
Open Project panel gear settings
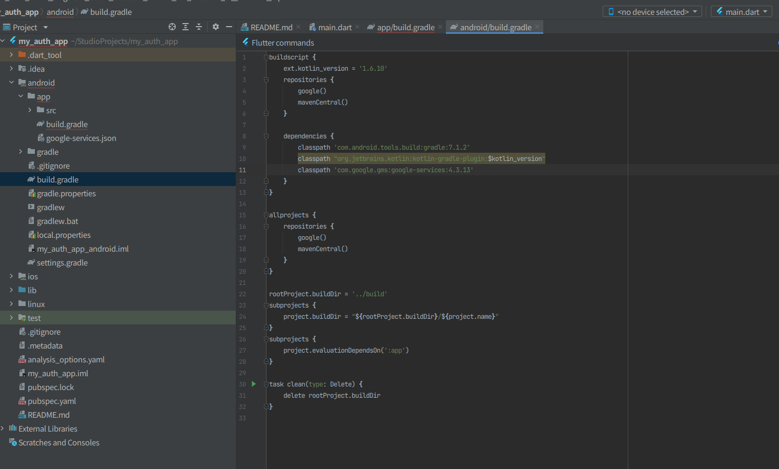point(216,27)
